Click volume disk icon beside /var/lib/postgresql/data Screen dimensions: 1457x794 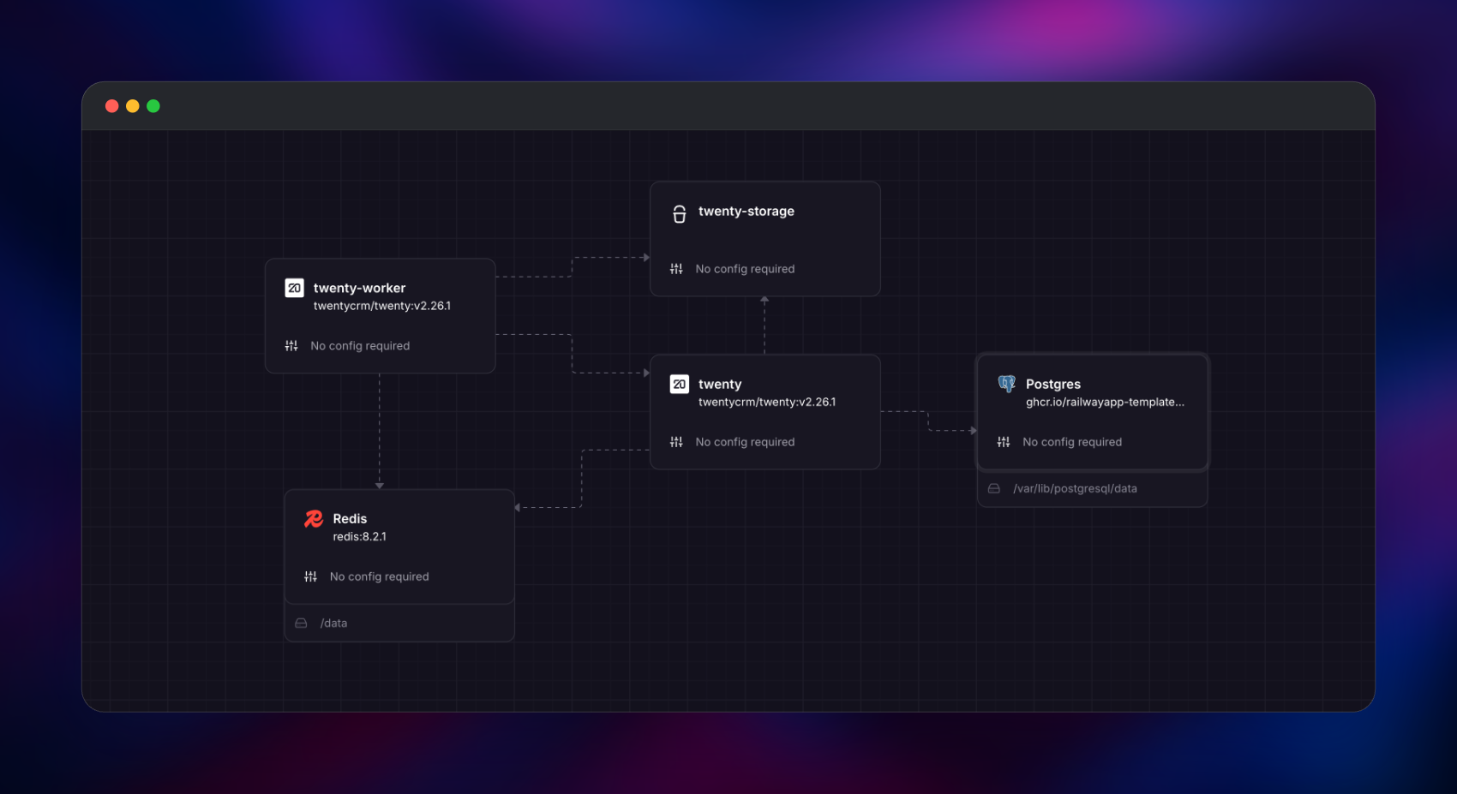(994, 489)
